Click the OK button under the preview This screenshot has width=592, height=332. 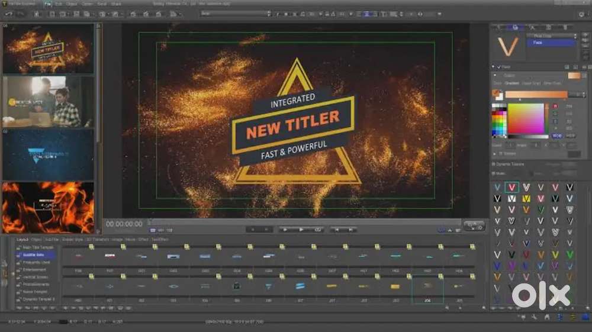pyautogui.click(x=474, y=225)
